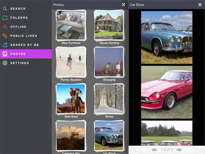Open the New Furniture album thumbnail

click(x=71, y=25)
